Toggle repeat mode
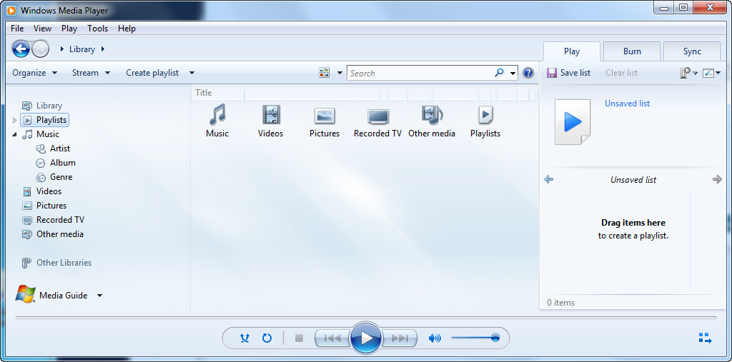 pyautogui.click(x=267, y=338)
